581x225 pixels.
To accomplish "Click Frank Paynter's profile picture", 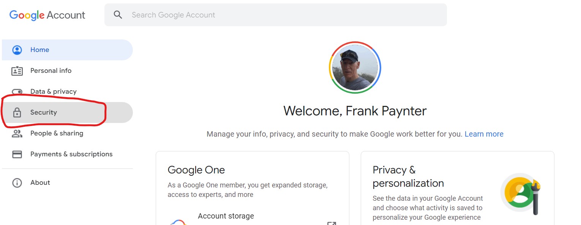I will (355, 68).
